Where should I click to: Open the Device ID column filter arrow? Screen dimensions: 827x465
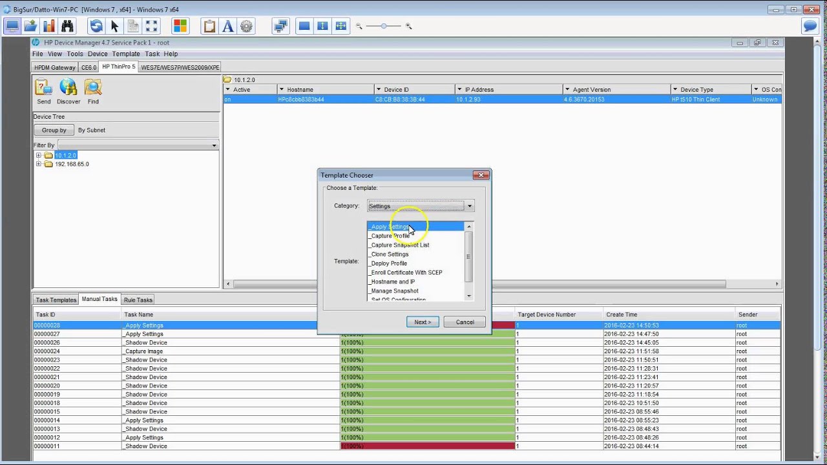point(379,90)
